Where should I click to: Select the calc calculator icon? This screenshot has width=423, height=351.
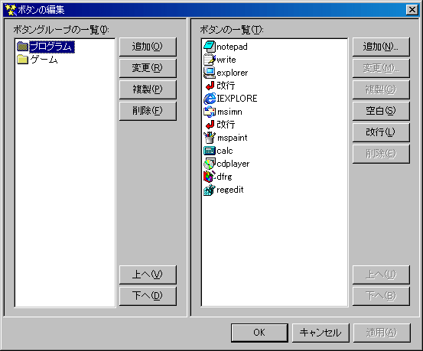click(210, 151)
